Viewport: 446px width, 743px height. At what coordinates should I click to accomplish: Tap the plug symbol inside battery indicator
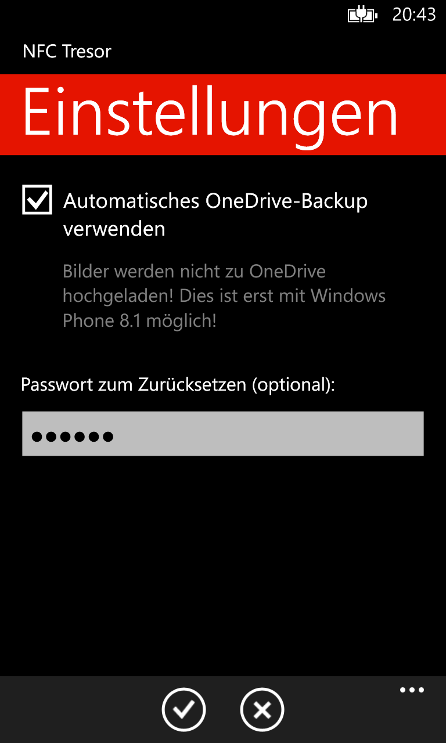[361, 15]
